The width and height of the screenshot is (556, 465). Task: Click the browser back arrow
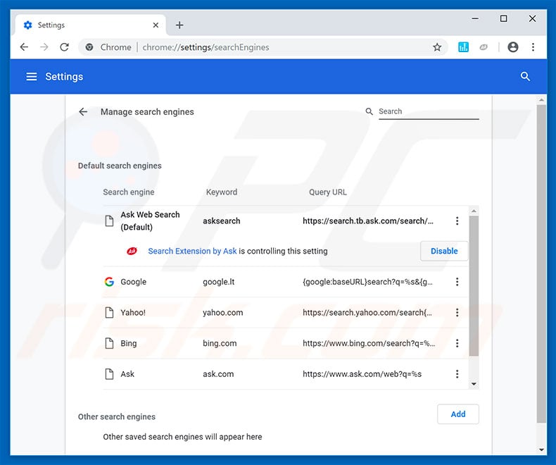[x=24, y=47]
